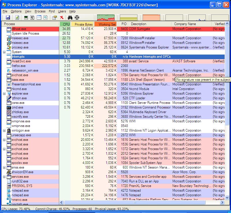Collapse the services.exe tree node
This screenshot has width=231, height=213.
tap(4, 177)
